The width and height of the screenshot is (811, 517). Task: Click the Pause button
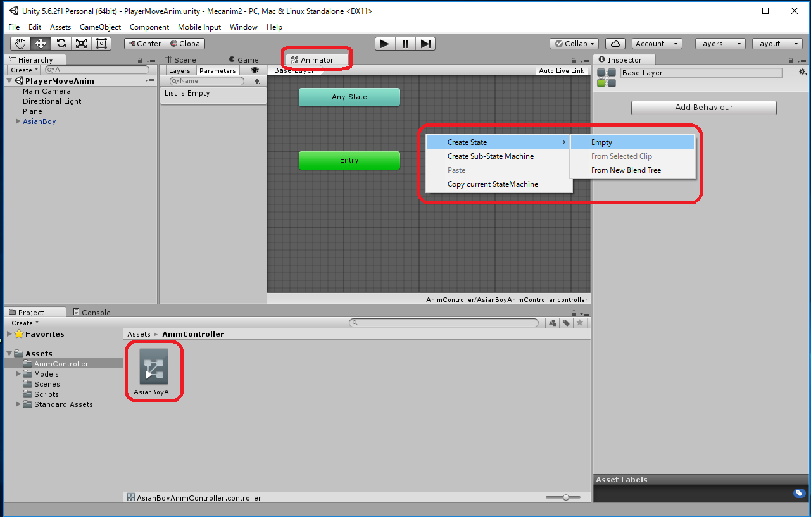click(x=405, y=44)
